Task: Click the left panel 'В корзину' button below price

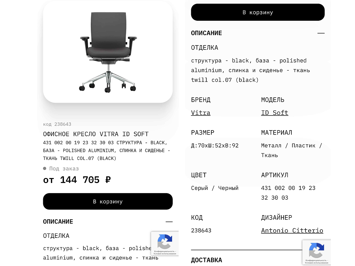Action: pyautogui.click(x=108, y=201)
